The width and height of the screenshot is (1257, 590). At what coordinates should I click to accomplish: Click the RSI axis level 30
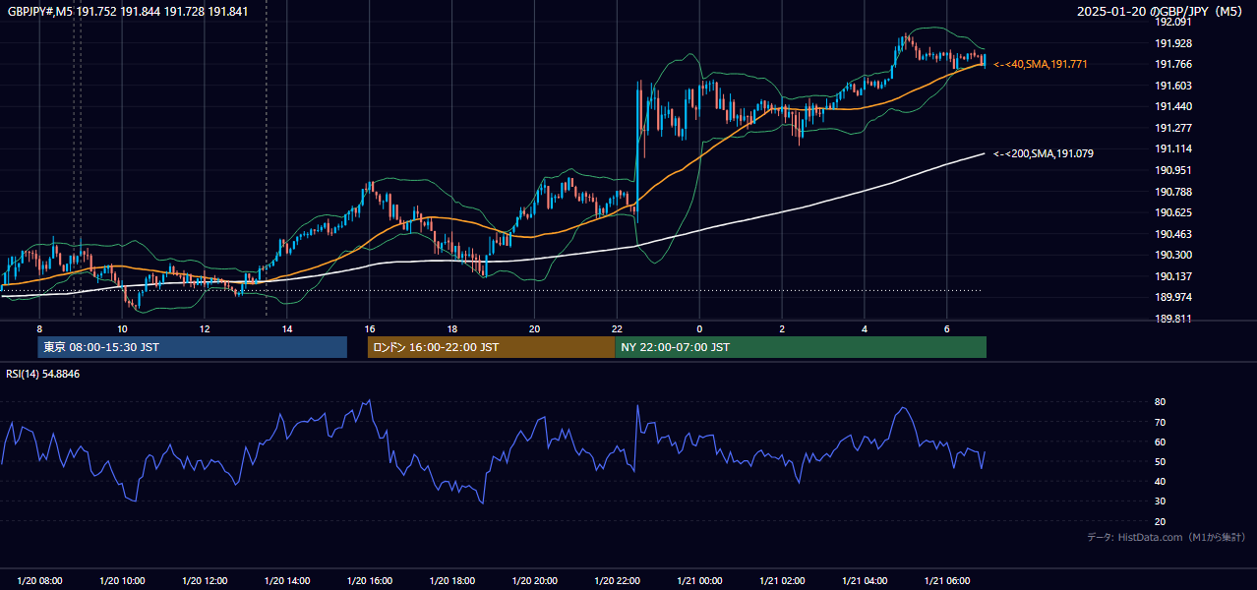point(1160,501)
